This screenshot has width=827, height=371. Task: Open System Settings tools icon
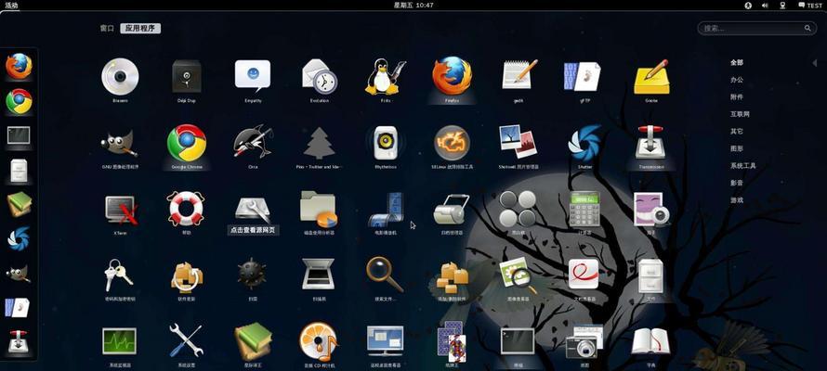point(186,340)
